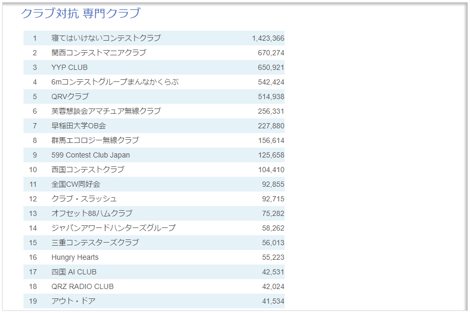Click the heading クラブ対抗 専門クラブ
470x313 pixels.
pos(80,14)
